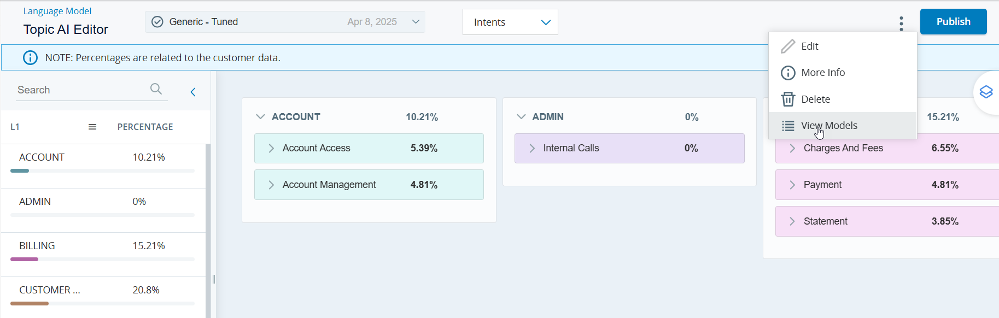The height and width of the screenshot is (318, 999).
Task: Click the checkmark icon beside Generic - Tuned
Action: [x=157, y=22]
